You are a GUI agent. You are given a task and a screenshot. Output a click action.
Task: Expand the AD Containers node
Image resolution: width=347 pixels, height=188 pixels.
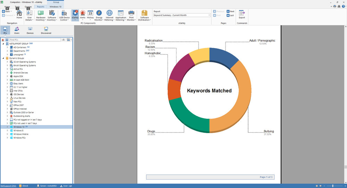pos(7,47)
